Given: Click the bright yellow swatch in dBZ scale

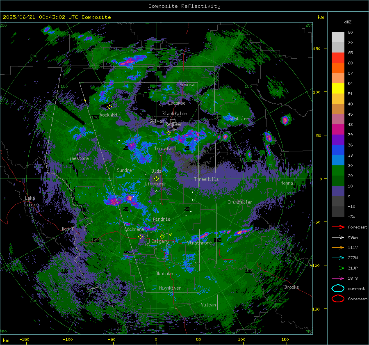Looking at the screenshot, I should coord(338,89).
